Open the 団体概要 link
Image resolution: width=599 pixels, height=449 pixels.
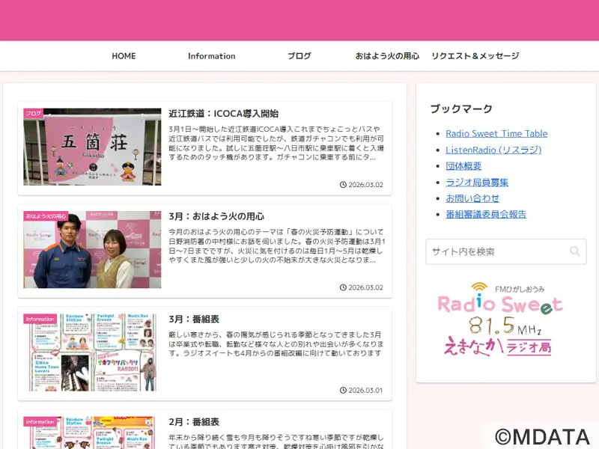[463, 165]
